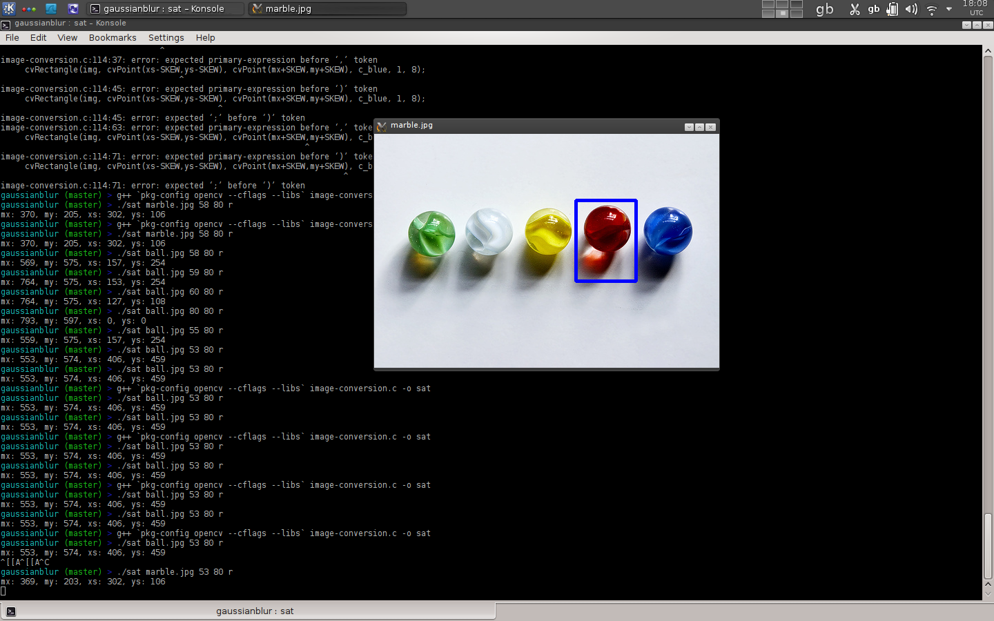Click the green marble in the image
994x621 pixels.
pos(431,234)
